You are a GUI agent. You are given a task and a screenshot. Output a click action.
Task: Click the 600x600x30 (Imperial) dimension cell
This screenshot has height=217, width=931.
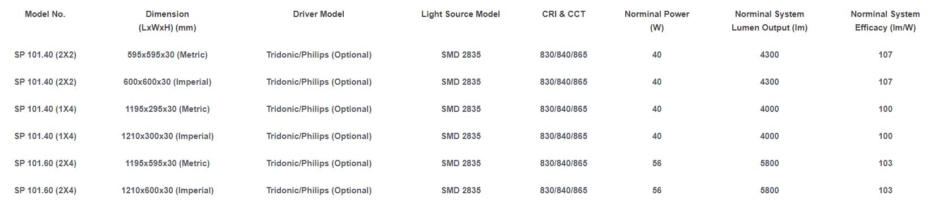(x=167, y=82)
